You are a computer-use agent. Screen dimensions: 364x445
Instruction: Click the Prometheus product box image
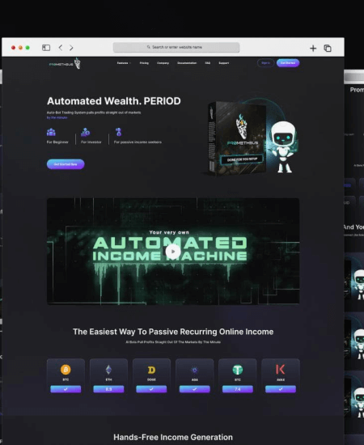(x=237, y=138)
